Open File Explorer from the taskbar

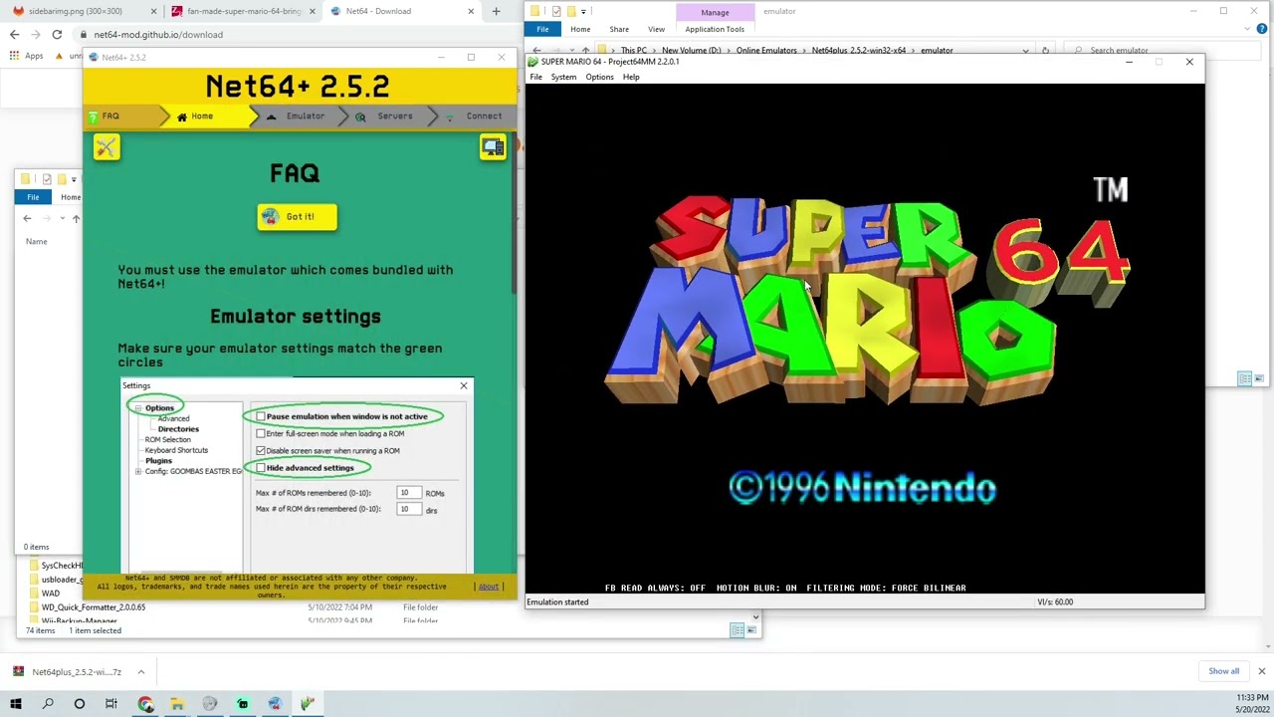coord(177,704)
